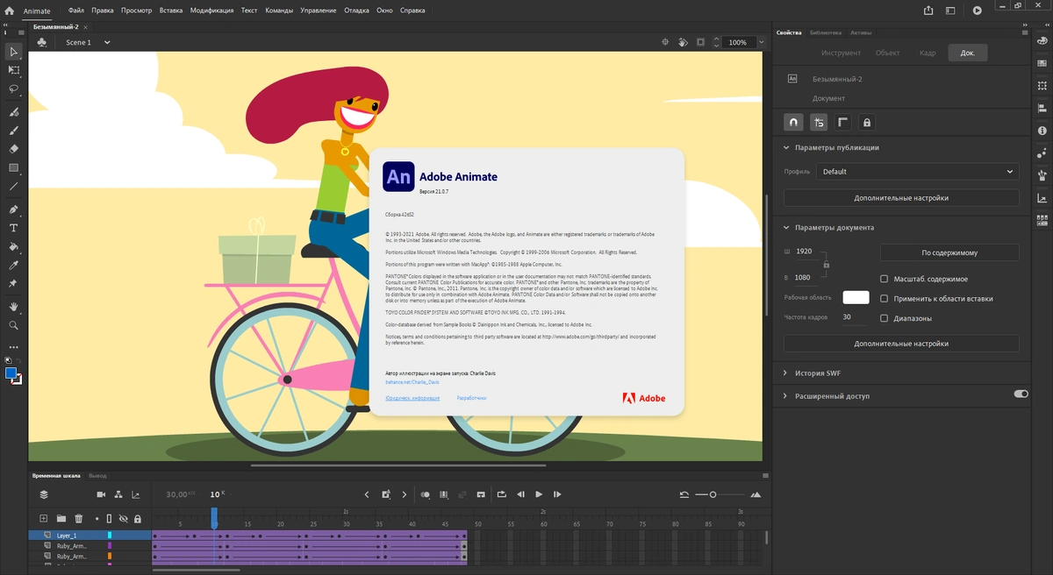Choose the Asset Warp pin tool
1053x575 pixels.
[13, 284]
